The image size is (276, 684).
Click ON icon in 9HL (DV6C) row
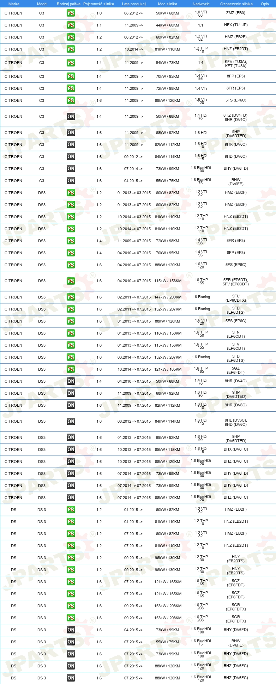coord(71,421)
